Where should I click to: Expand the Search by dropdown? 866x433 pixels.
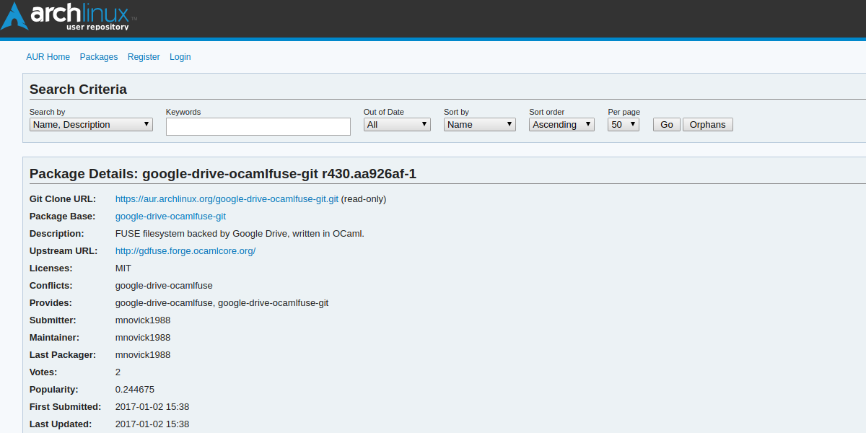[x=91, y=124]
